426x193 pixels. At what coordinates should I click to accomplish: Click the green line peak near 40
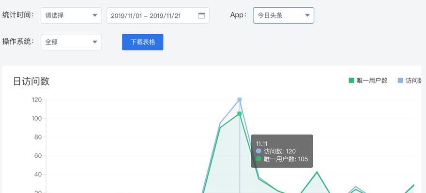(x=317, y=172)
